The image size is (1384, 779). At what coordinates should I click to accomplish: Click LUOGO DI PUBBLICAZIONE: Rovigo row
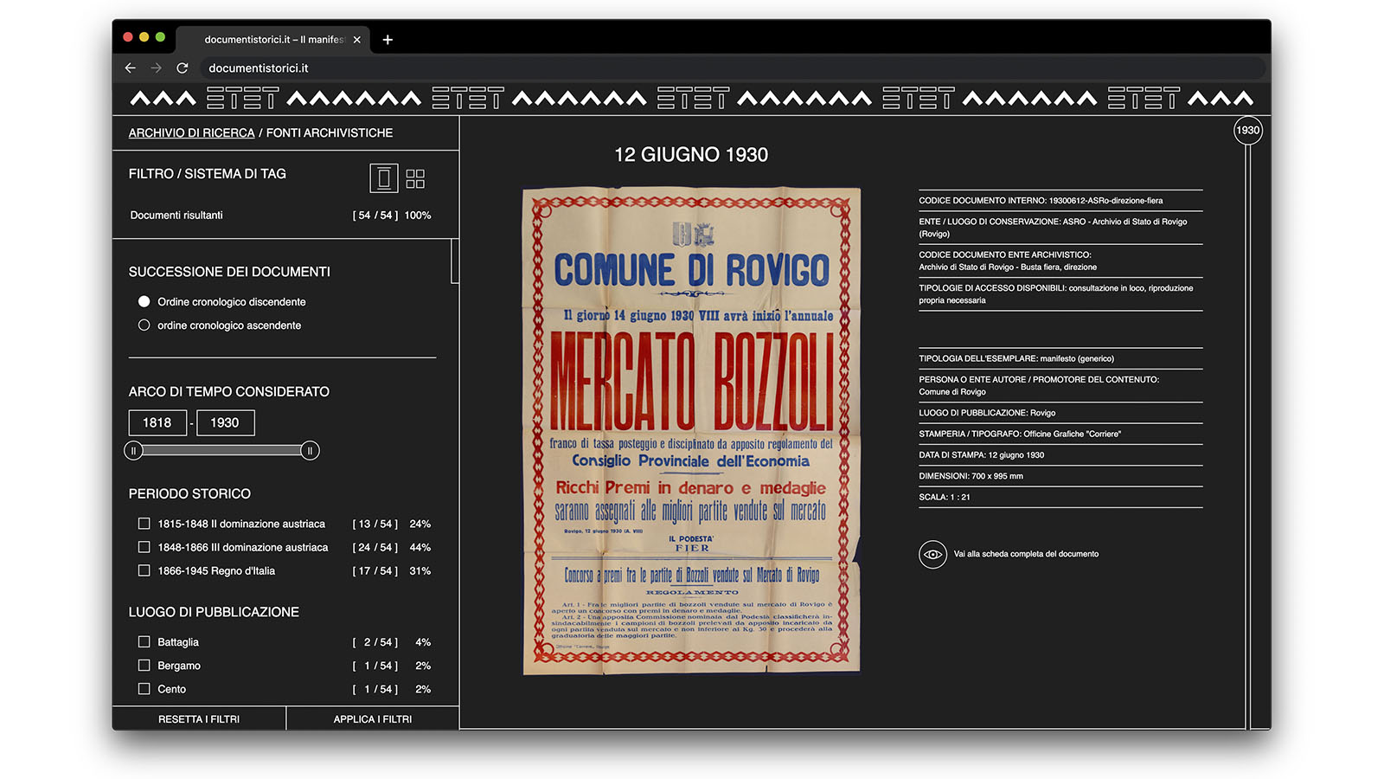1060,413
